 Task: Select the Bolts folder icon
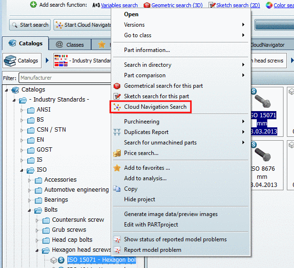[x=38, y=210]
